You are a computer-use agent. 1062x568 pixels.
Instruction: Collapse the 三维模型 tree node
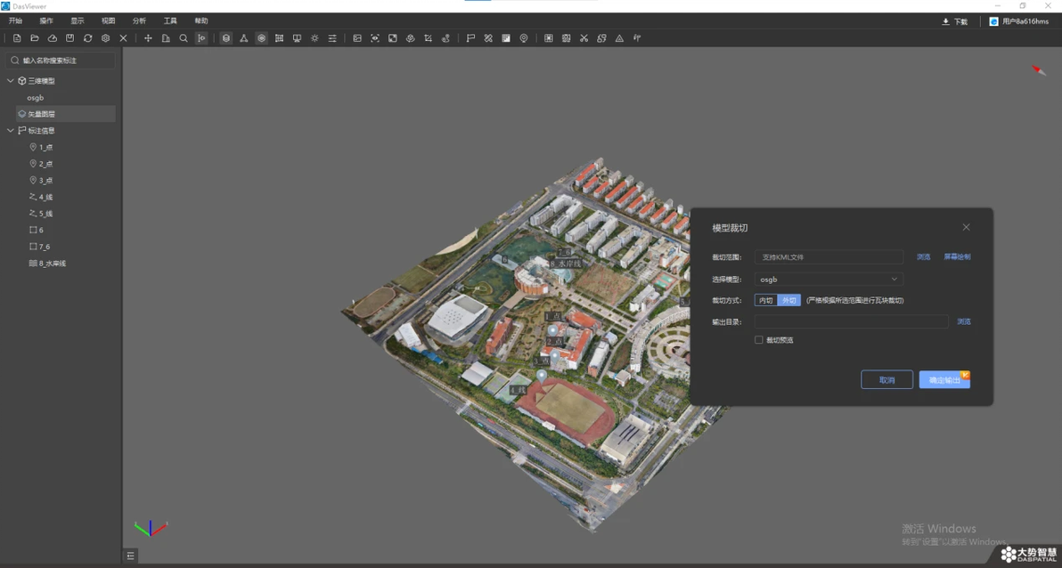click(x=11, y=81)
